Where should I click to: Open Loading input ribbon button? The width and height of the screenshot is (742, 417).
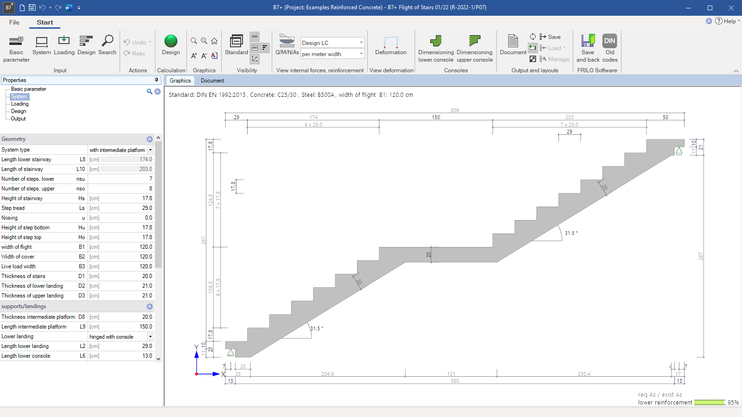click(x=64, y=45)
